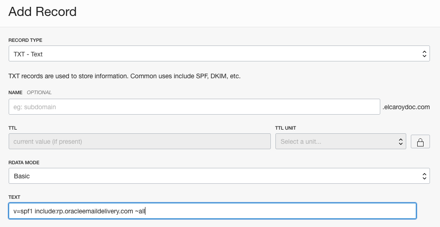Unlock the TTL field with the padlock icon

click(x=420, y=141)
